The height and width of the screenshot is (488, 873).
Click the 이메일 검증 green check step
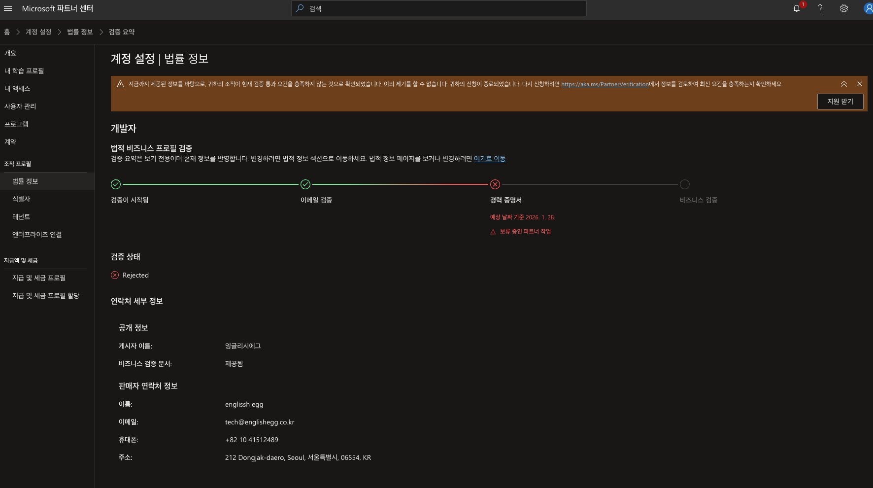[x=305, y=184]
